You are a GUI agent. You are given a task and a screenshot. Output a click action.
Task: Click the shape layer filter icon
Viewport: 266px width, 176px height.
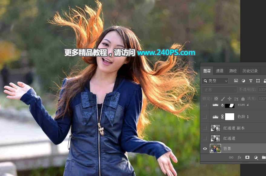pyautogui.click(x=258, y=81)
